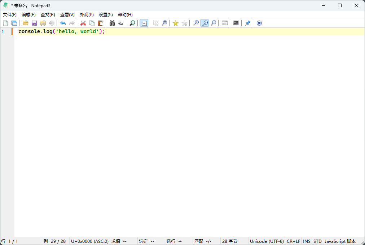Maximize the Notepad3 window
This screenshot has height=245, width=365.
click(340, 5)
